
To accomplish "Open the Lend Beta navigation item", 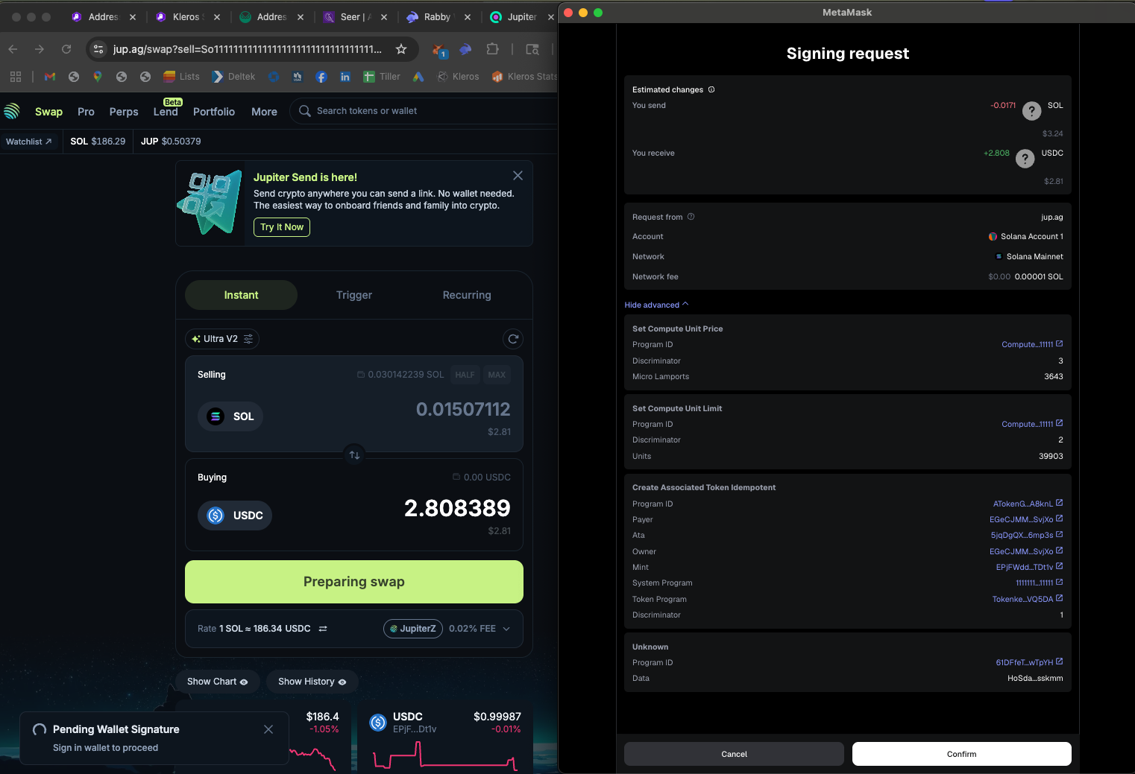I will coord(166,112).
